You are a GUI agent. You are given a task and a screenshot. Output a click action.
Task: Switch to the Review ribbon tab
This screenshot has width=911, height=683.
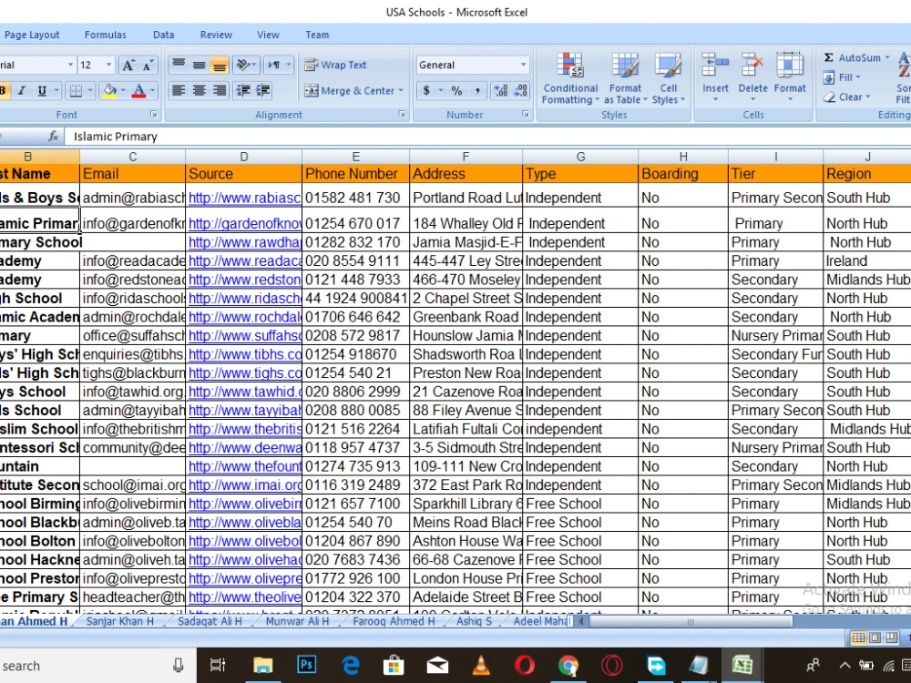point(216,35)
